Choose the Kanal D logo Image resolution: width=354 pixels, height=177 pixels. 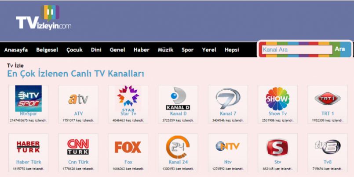point(178,99)
